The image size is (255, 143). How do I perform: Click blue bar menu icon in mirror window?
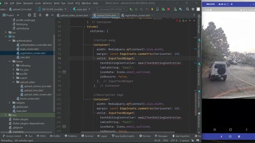click(x=239, y=137)
